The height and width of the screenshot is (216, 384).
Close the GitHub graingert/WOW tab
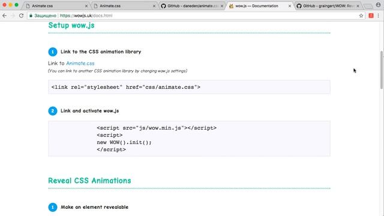358,6
